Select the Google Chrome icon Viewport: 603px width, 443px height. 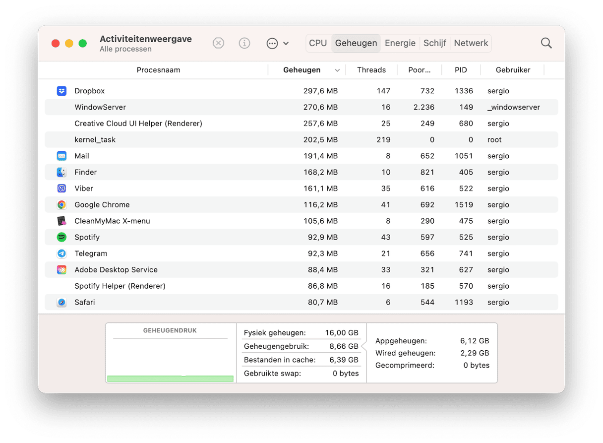point(61,205)
